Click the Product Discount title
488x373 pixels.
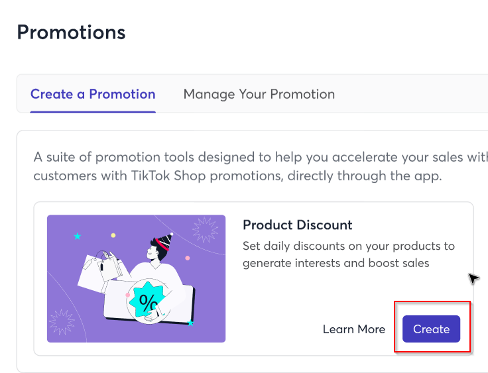click(298, 225)
